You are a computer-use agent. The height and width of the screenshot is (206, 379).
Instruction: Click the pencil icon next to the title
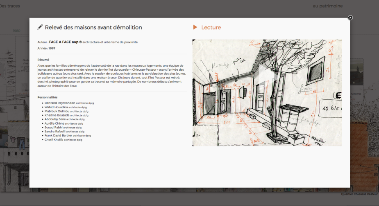(40, 27)
